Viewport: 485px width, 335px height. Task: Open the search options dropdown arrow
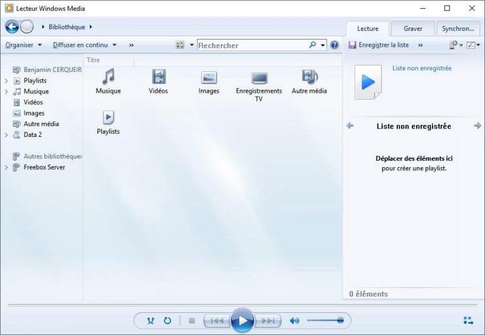point(323,45)
